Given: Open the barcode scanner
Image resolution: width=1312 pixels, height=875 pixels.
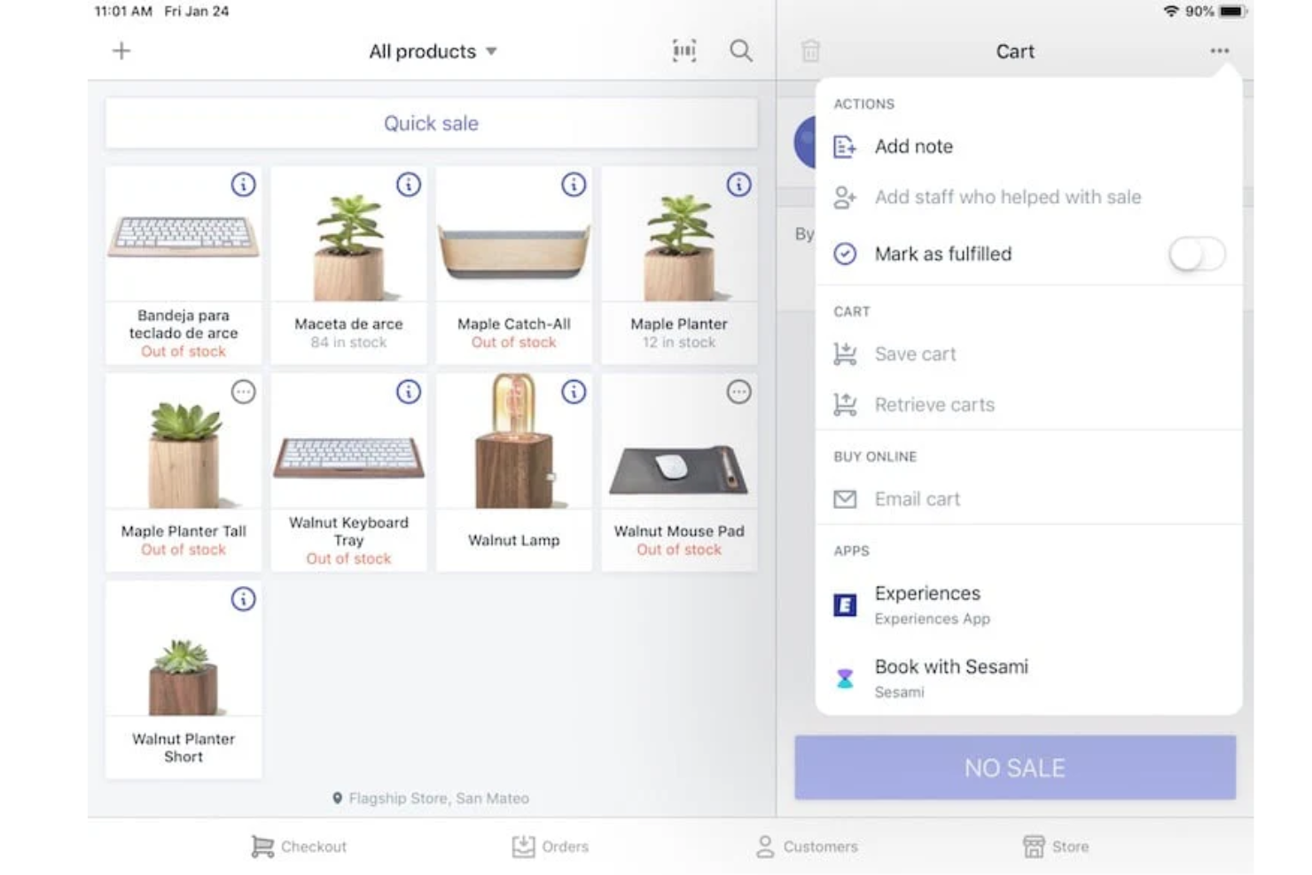Looking at the screenshot, I should (x=683, y=51).
